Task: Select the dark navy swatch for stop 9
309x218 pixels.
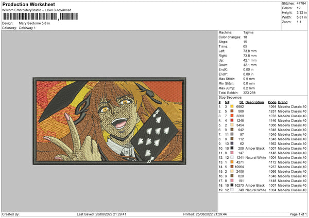Action: pyautogui.click(x=232, y=143)
